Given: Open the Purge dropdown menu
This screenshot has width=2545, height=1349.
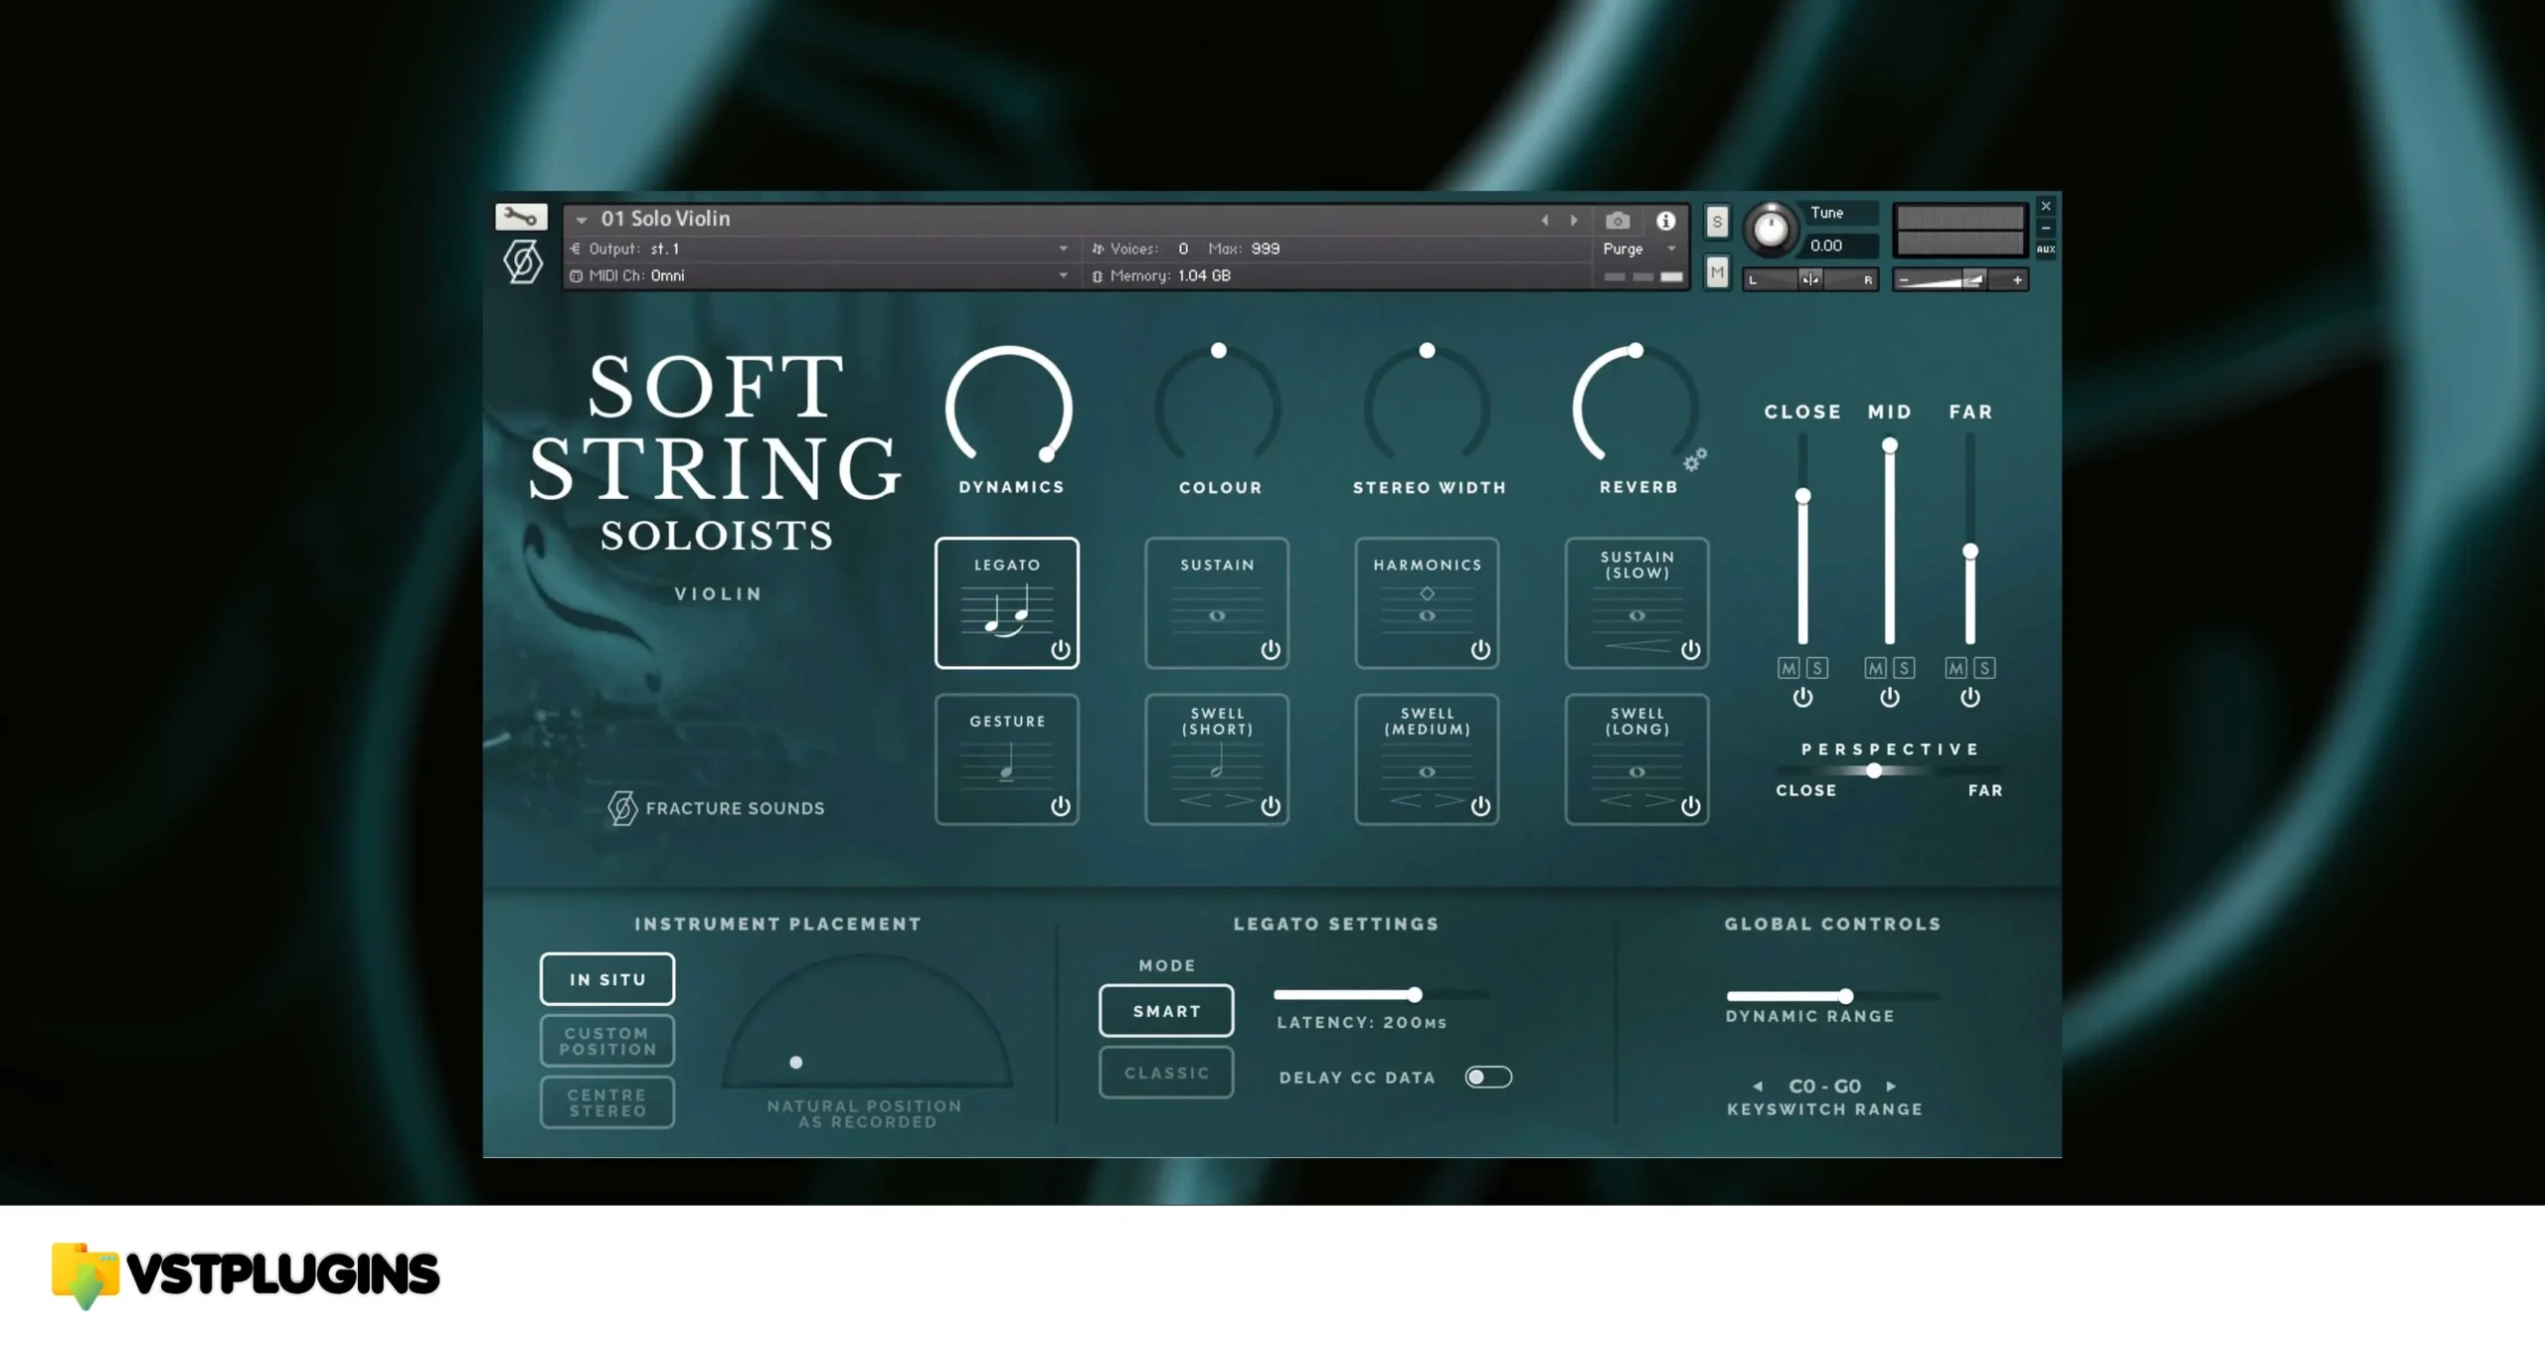Looking at the screenshot, I should (x=1640, y=249).
